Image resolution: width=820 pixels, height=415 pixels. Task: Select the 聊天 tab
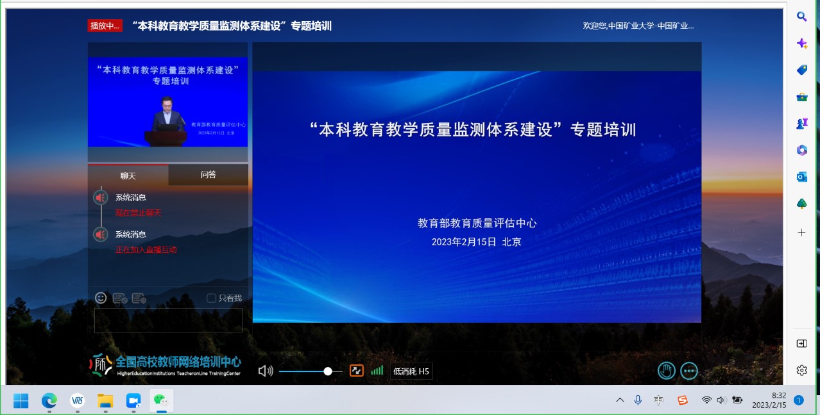pos(128,175)
